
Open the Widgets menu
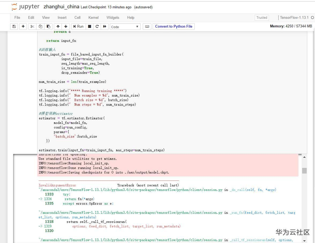pos(113,17)
